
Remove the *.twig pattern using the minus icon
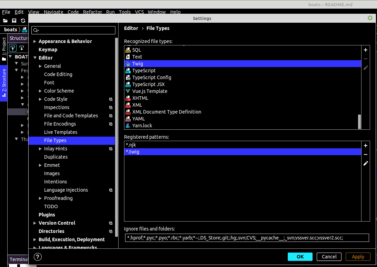366,154
